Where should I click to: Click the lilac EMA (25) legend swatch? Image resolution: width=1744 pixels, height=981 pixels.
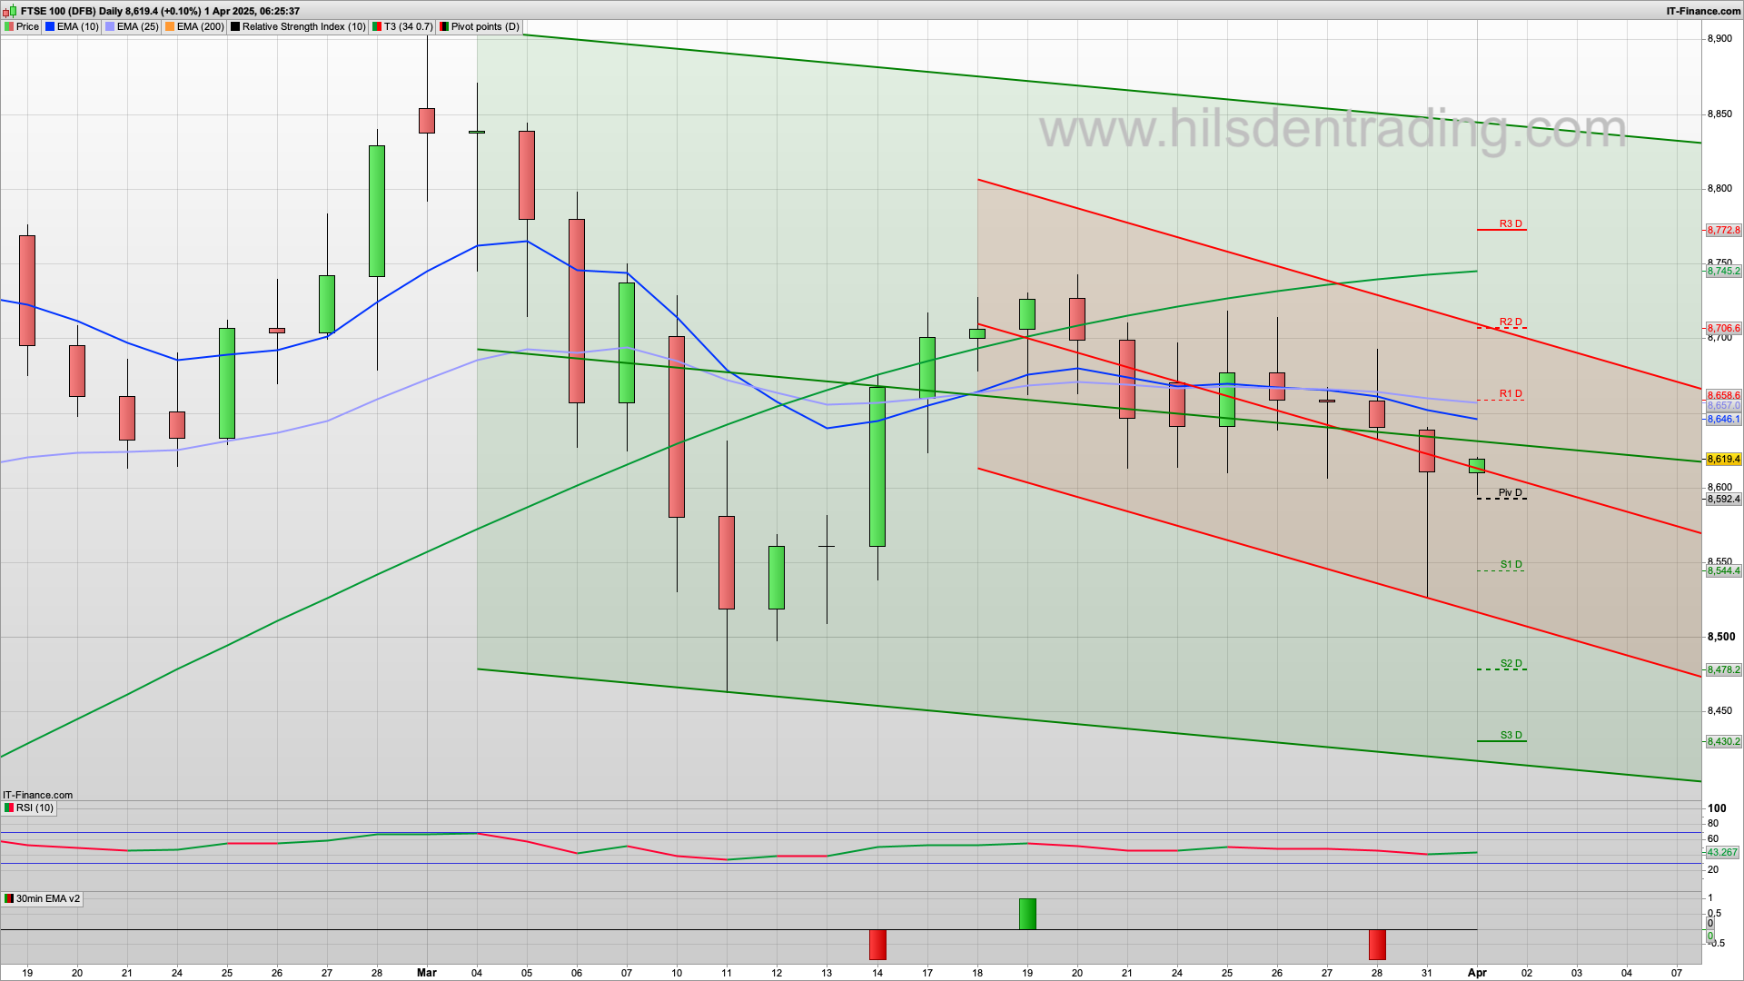point(110,26)
